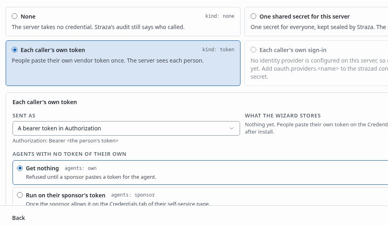Click the 'kind: token' label

(x=218, y=50)
